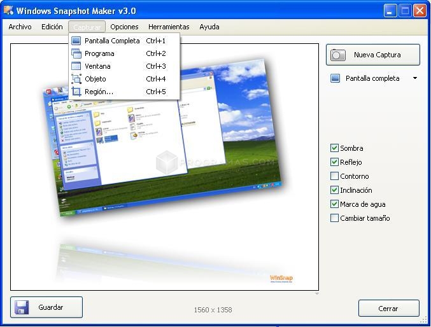Viewport: 431px width, 327px height.
Task: Collapse the open Capturar menu
Action: (x=87, y=27)
